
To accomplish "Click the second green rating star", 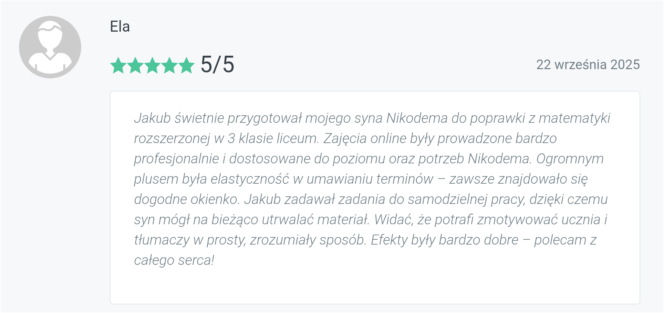I will pos(135,65).
